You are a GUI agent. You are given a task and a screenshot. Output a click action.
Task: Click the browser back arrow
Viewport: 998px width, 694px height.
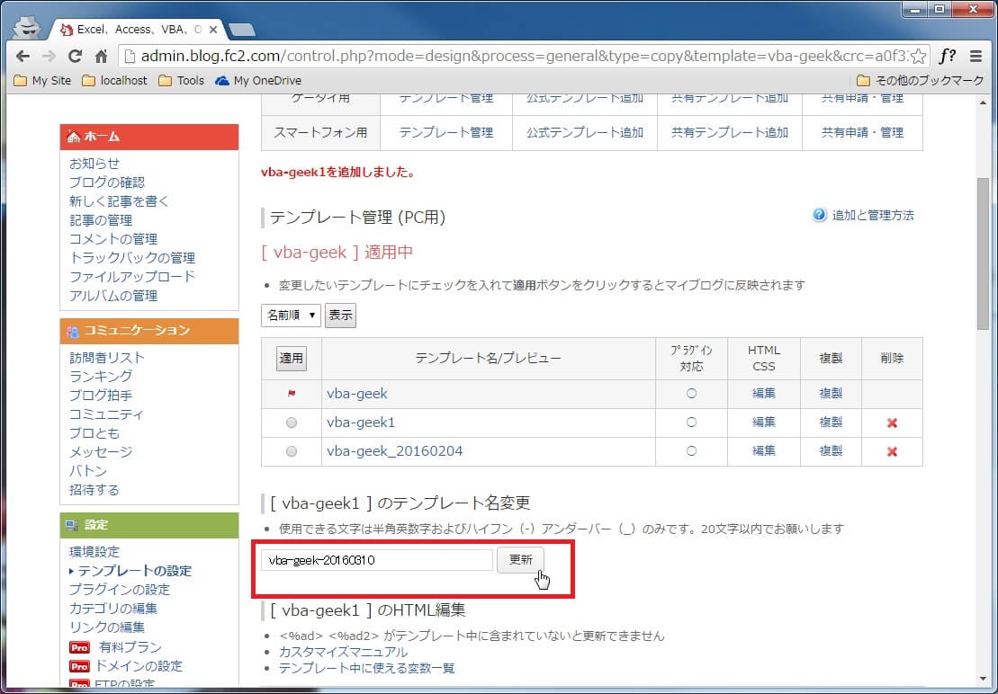[22, 56]
